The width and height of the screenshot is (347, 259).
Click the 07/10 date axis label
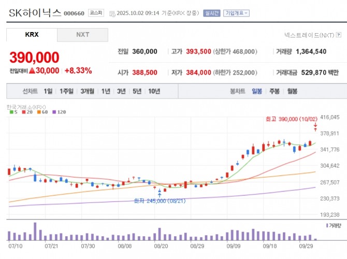click(15, 246)
